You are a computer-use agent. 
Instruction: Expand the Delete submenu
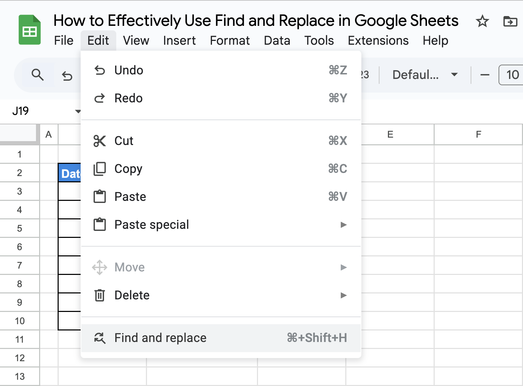tap(221, 295)
